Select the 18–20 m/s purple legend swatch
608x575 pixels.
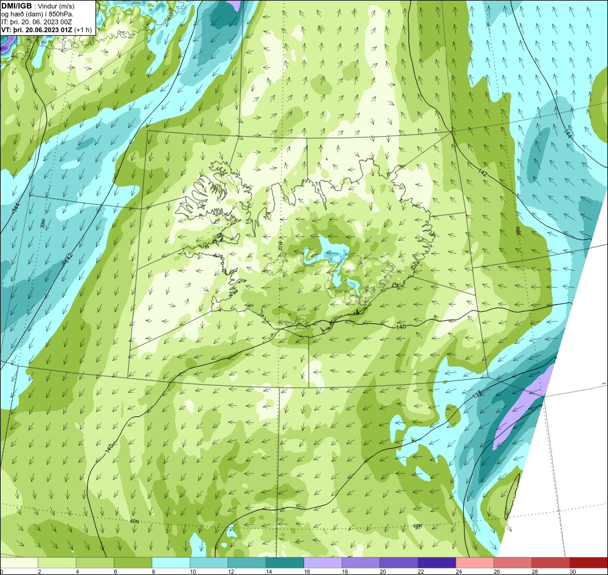pyautogui.click(x=361, y=563)
